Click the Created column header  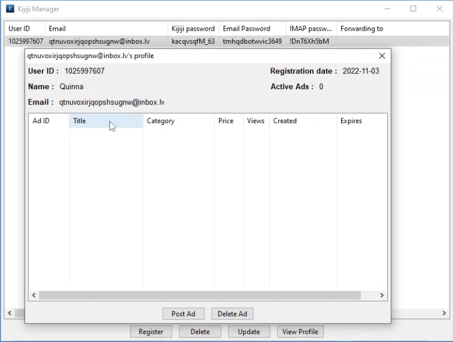tap(303, 121)
